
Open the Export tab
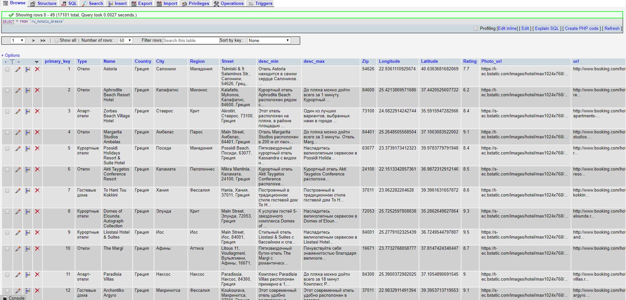[142, 4]
